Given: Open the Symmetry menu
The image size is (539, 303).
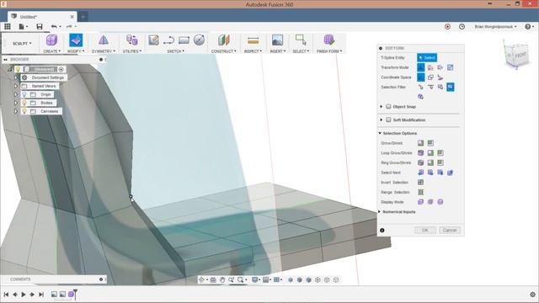Looking at the screenshot, I should coord(104,51).
